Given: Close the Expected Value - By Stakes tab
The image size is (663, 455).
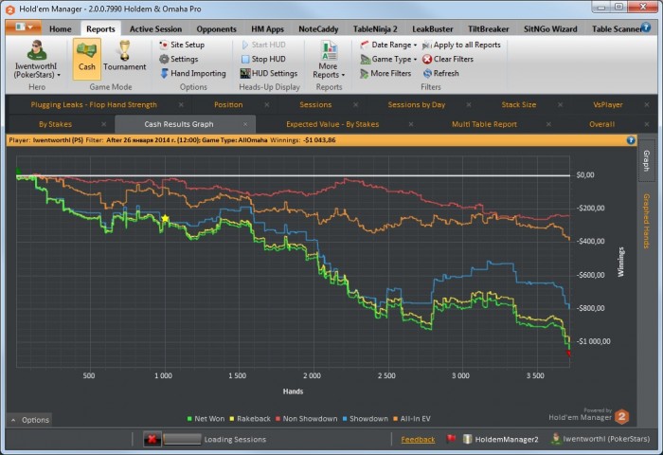Looking at the screenshot, I should pos(411,124).
